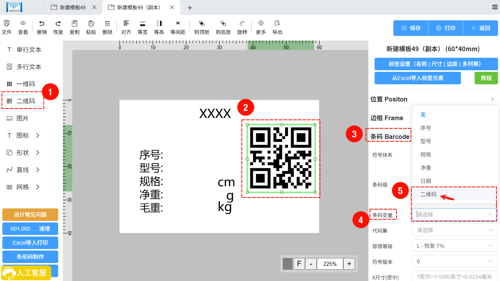This screenshot has height=281, width=500.
Task: Open the hamburger menu at top right
Action: pos(495,7)
